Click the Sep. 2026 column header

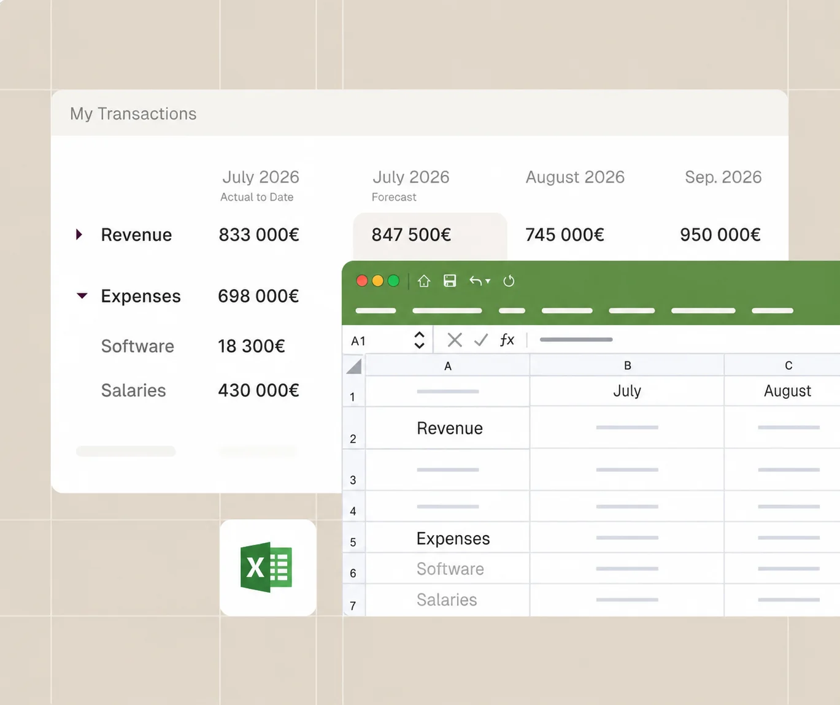tap(723, 177)
